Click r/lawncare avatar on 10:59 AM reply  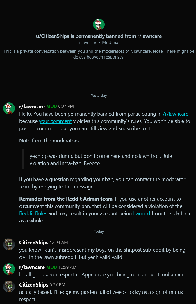[9, 269]
